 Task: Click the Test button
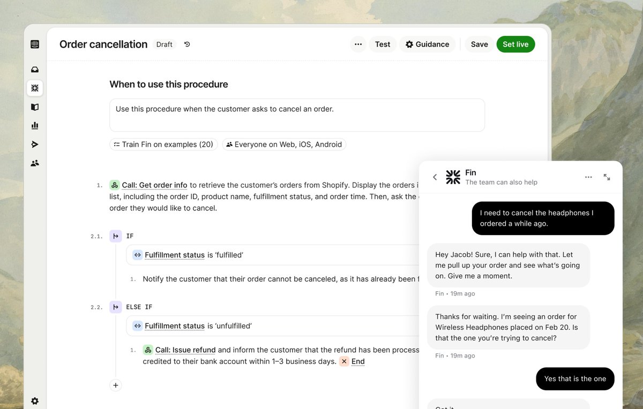point(383,44)
